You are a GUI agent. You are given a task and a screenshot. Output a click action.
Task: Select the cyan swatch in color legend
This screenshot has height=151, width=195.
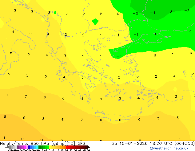[x=37, y=147]
